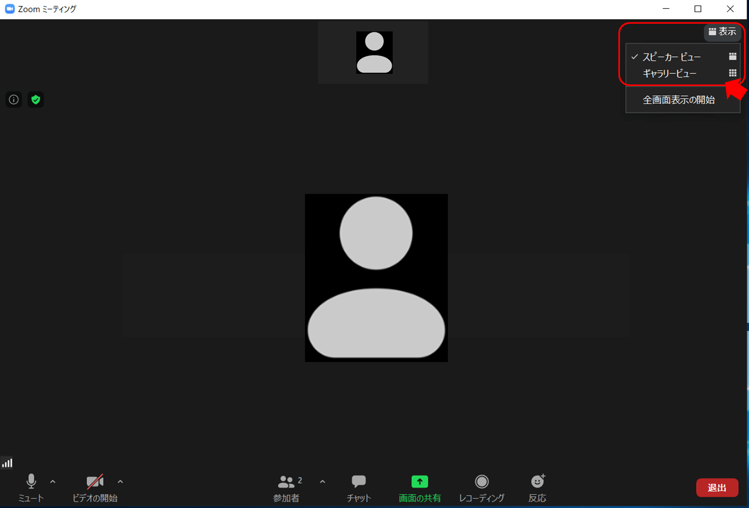Select スピーカー ビュー menu option
Screen dimensions: 749x508
683,57
